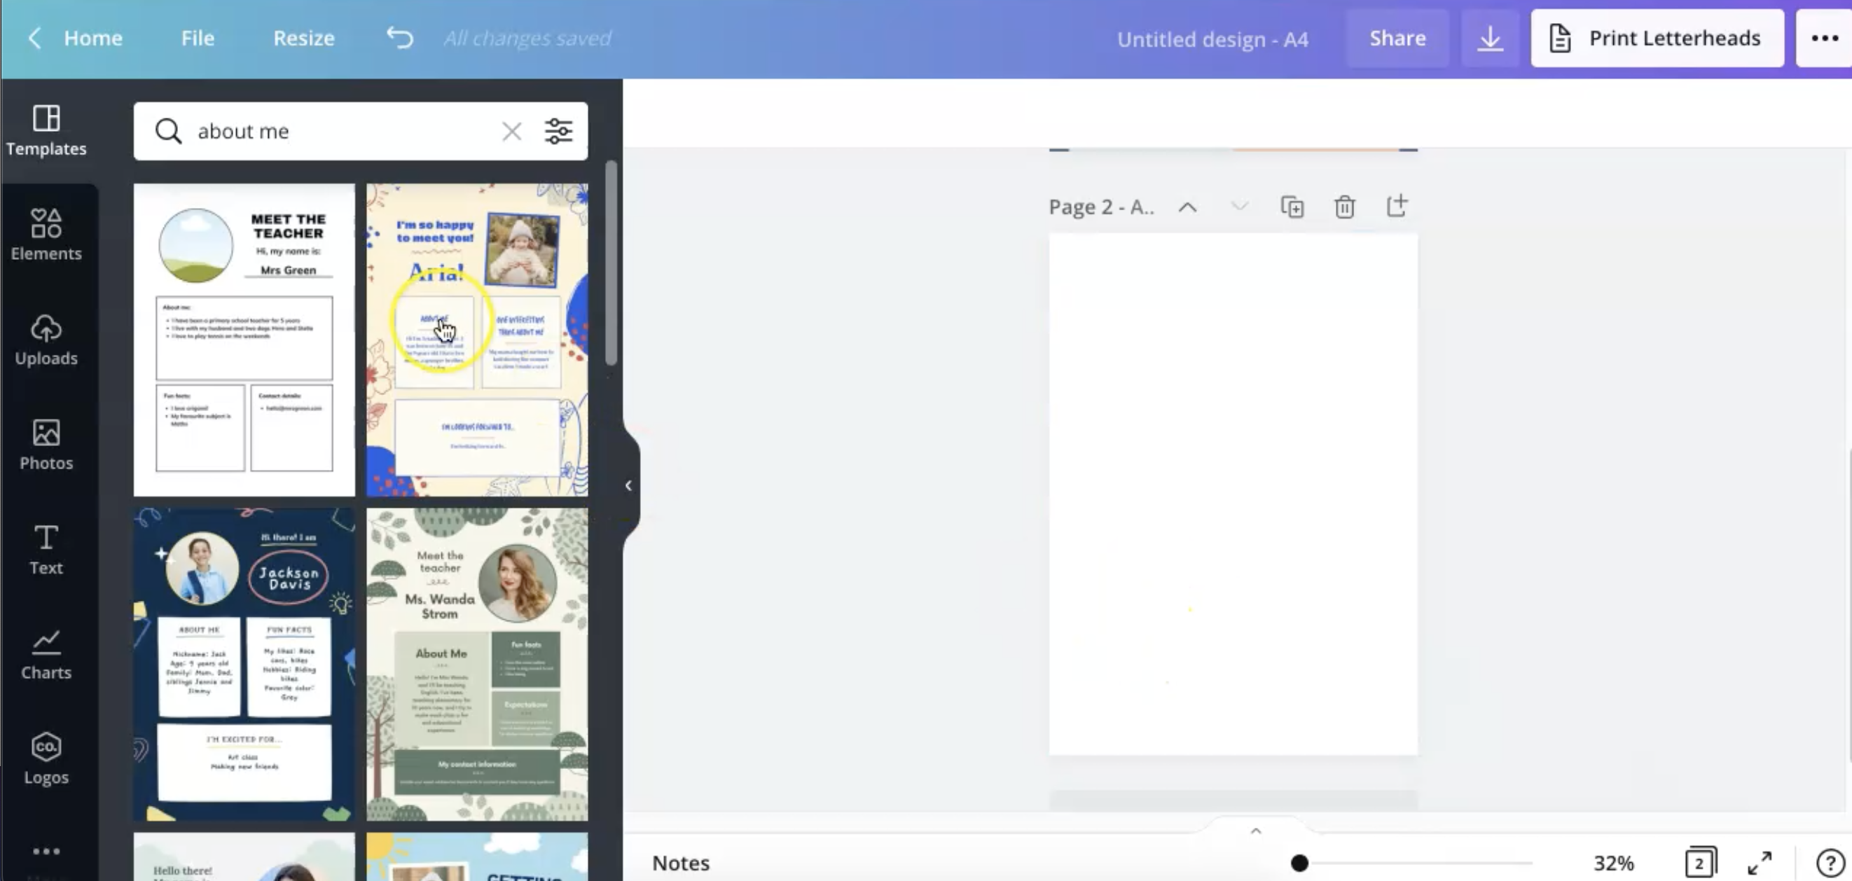Add a new page after Page 2

tap(1396, 206)
